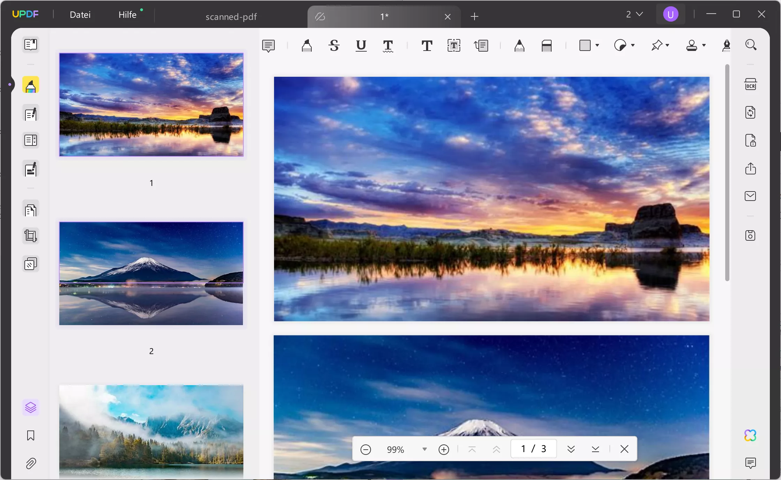Toggle the bookmarks panel
The image size is (781, 480).
point(31,435)
